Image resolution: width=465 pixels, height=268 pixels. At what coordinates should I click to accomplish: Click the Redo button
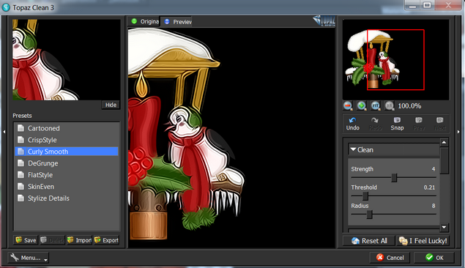(x=375, y=124)
